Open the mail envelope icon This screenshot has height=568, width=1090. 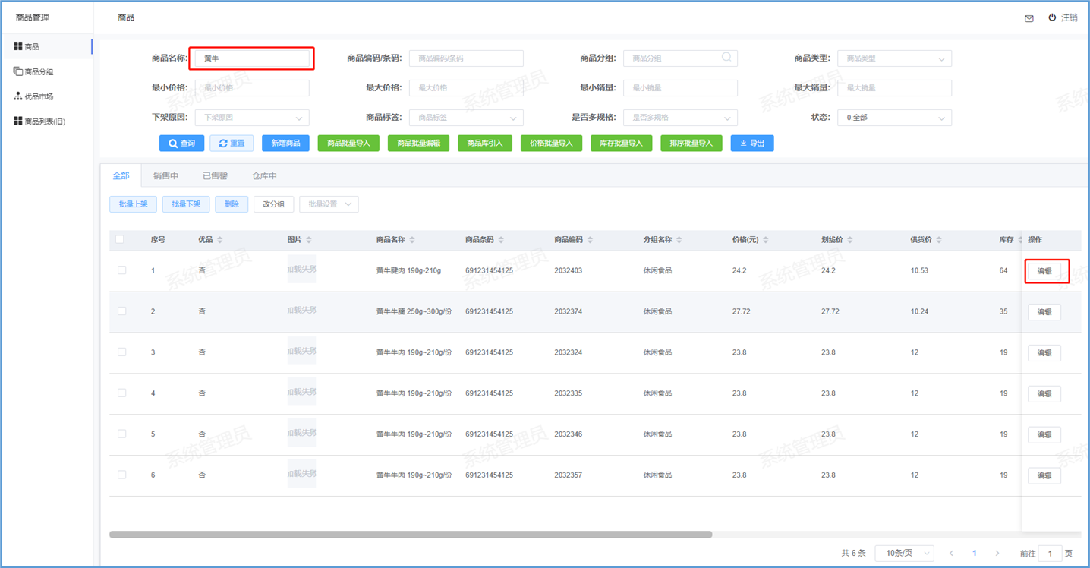tap(1029, 18)
